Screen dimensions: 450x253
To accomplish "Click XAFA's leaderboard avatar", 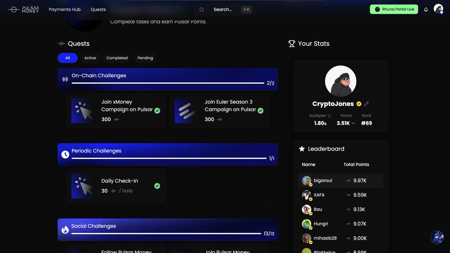I will [x=307, y=195].
